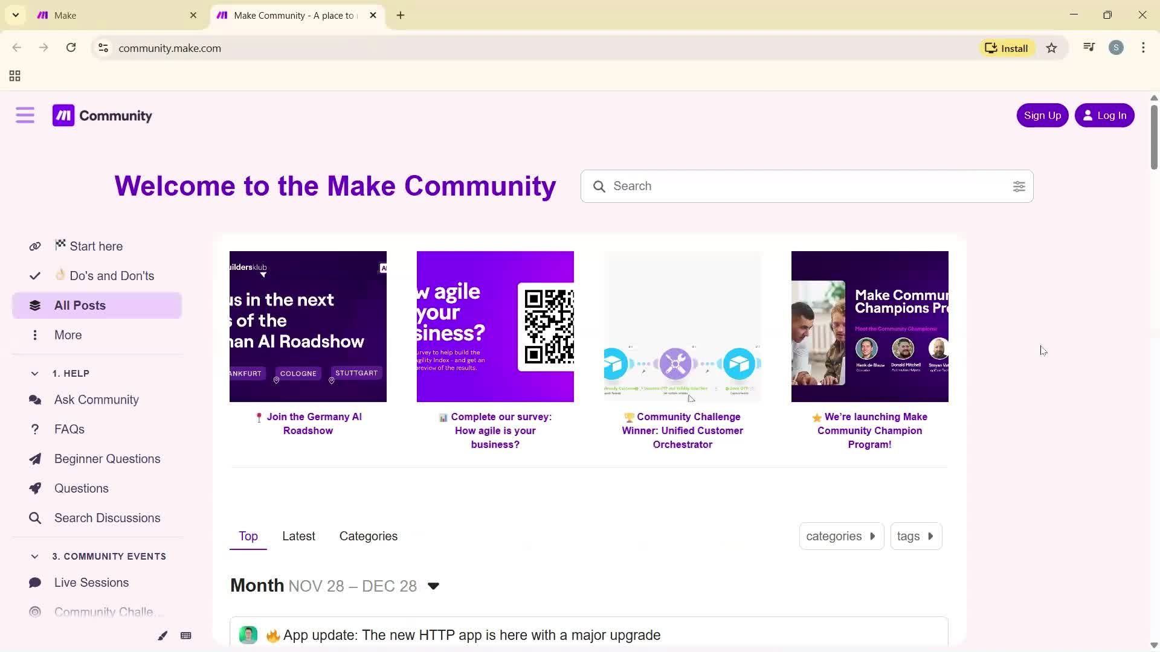Click the pencil edit icon near bottom left

coord(162,635)
